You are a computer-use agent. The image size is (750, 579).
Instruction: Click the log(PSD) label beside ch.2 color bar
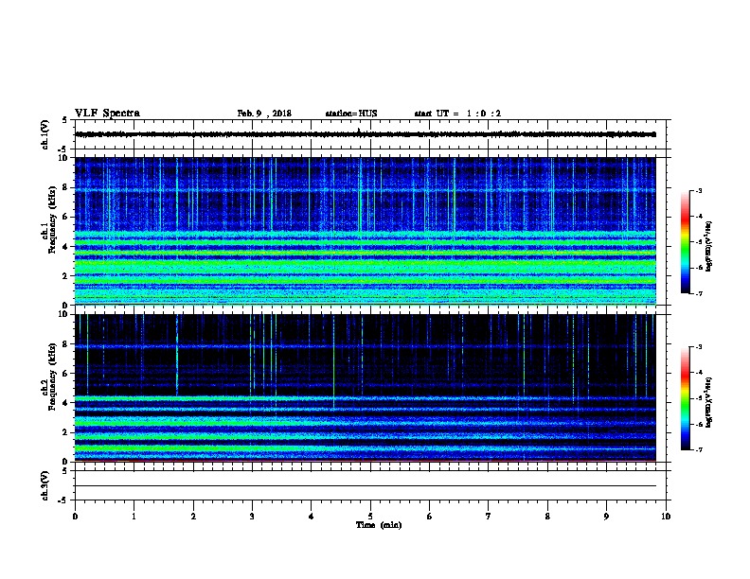pyautogui.click(x=708, y=403)
